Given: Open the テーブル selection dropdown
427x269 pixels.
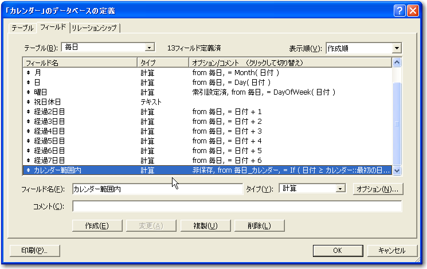Looking at the screenshot, I should pyautogui.click(x=149, y=48).
